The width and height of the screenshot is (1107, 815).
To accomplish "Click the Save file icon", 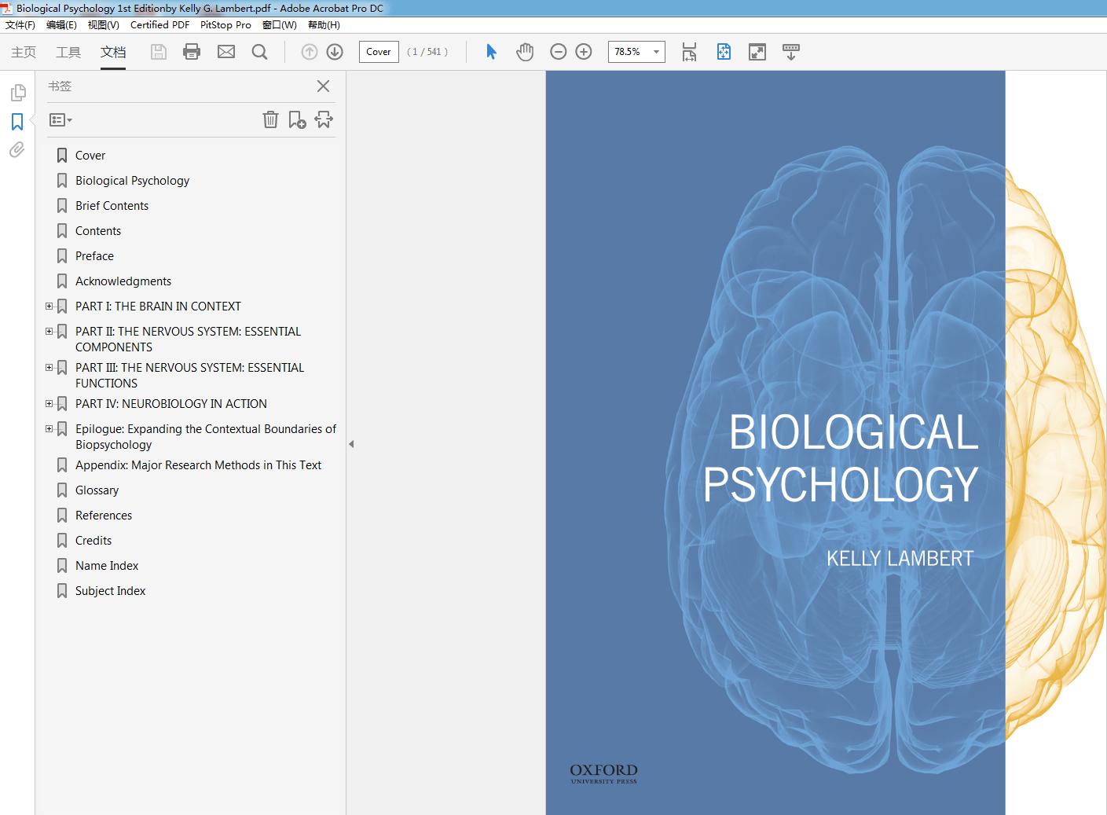I will (x=159, y=52).
